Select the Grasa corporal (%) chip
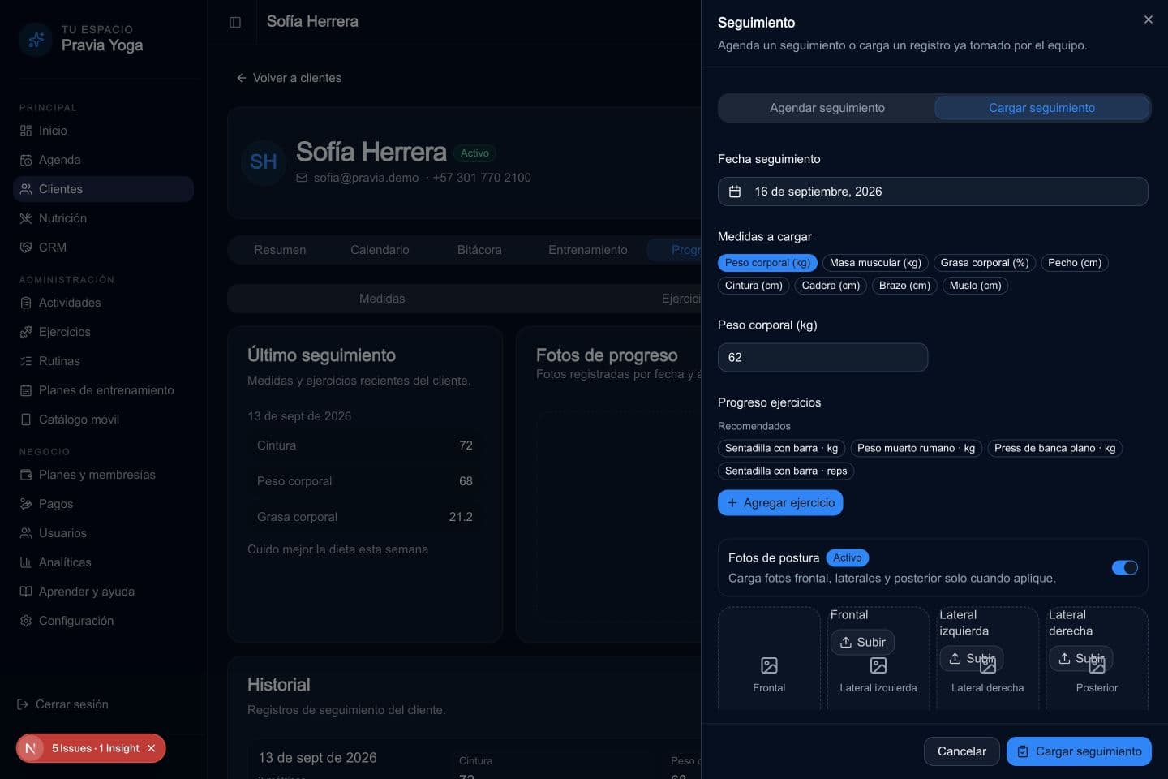Screen dimensions: 1168x779 pos(985,263)
